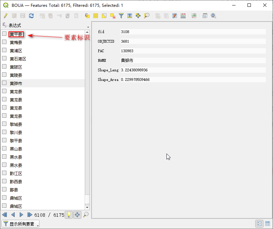Toggle auto pan to current feature

coord(77,215)
